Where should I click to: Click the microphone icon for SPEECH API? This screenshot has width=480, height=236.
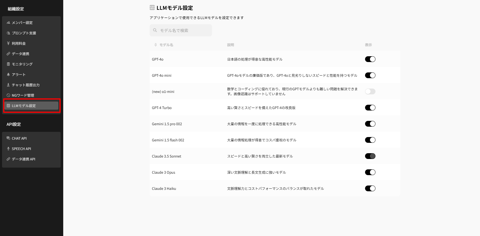[8, 149]
